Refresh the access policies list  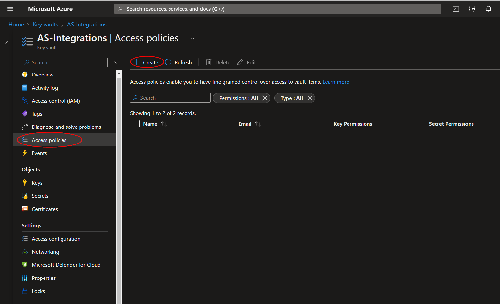178,62
